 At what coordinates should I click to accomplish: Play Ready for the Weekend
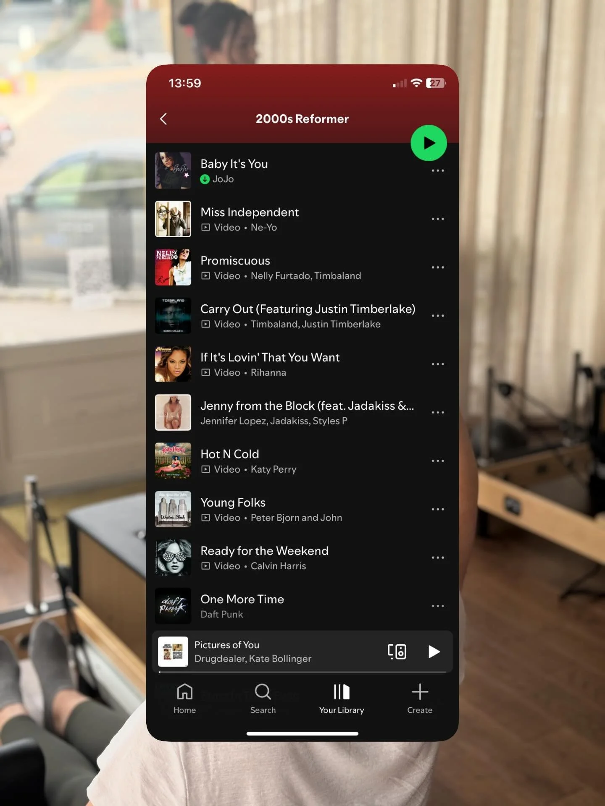(264, 551)
